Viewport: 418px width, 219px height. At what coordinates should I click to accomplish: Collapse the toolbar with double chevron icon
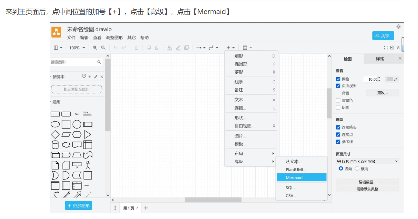pyautogui.click(x=398, y=48)
